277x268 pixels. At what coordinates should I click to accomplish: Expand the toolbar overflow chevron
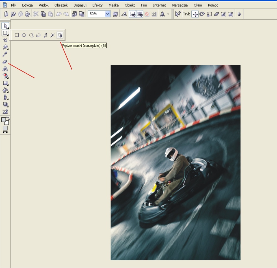pyautogui.click(x=239, y=14)
